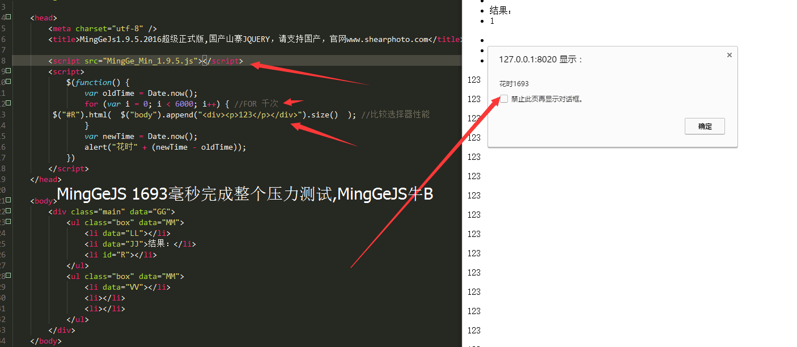Click the MingGe_Min_1.9.5.js script src string
This screenshot has height=347, width=797.
pyautogui.click(x=150, y=61)
